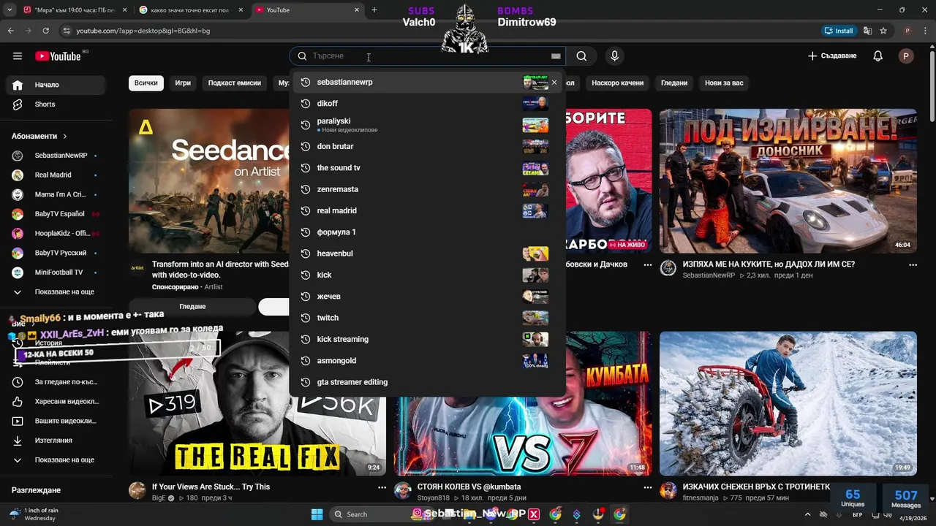The width and height of the screenshot is (936, 526).
Task: Choose the don brutar search suggestion
Action: pos(428,146)
